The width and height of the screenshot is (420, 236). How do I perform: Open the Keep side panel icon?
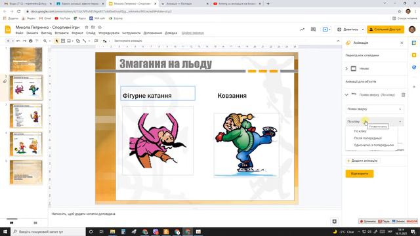coord(414,55)
